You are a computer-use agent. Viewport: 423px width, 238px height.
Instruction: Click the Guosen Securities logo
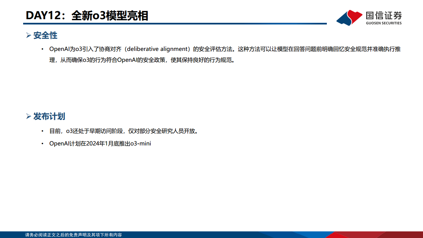pos(369,18)
